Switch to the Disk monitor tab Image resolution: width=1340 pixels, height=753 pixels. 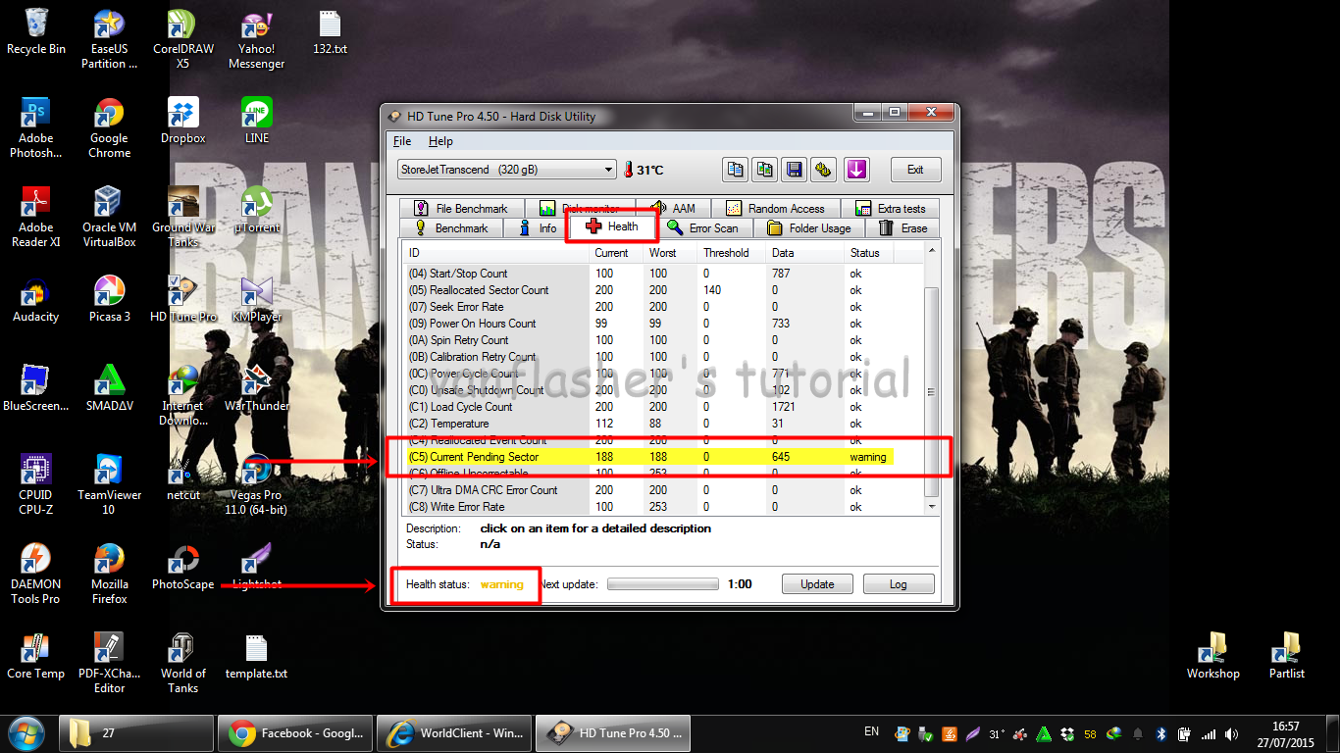pyautogui.click(x=581, y=209)
